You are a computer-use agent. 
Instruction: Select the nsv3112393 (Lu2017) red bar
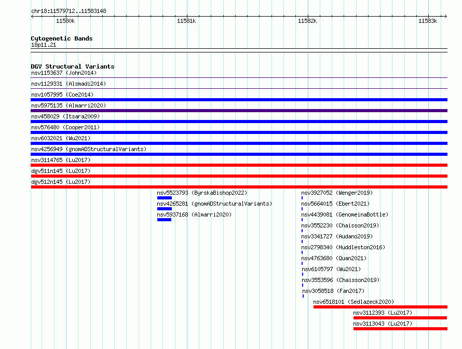pyautogui.click(x=400, y=318)
